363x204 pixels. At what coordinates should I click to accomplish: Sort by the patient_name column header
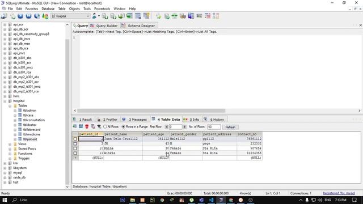(123, 134)
